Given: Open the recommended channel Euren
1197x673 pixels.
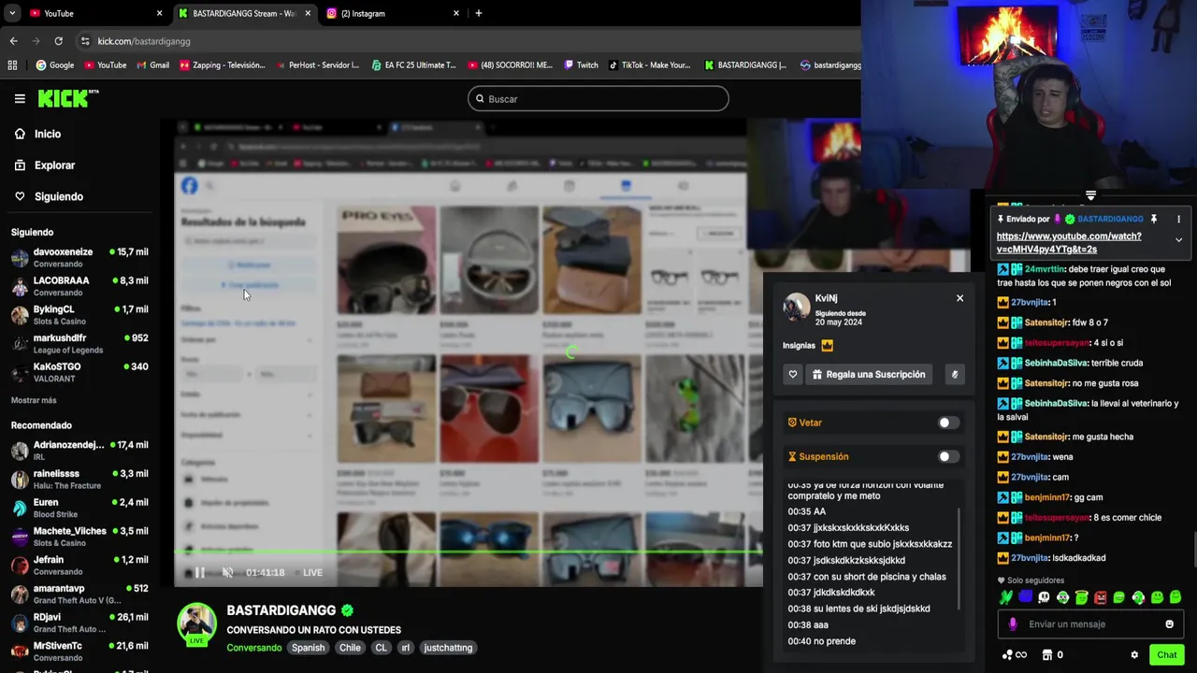Looking at the screenshot, I should pyautogui.click(x=79, y=508).
